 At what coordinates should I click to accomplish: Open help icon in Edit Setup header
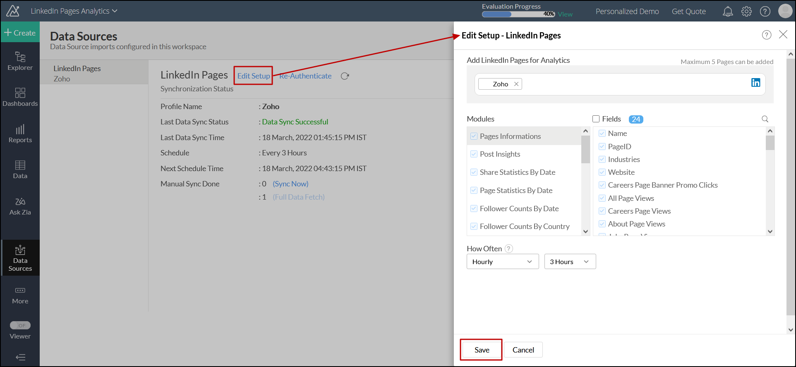(x=767, y=35)
